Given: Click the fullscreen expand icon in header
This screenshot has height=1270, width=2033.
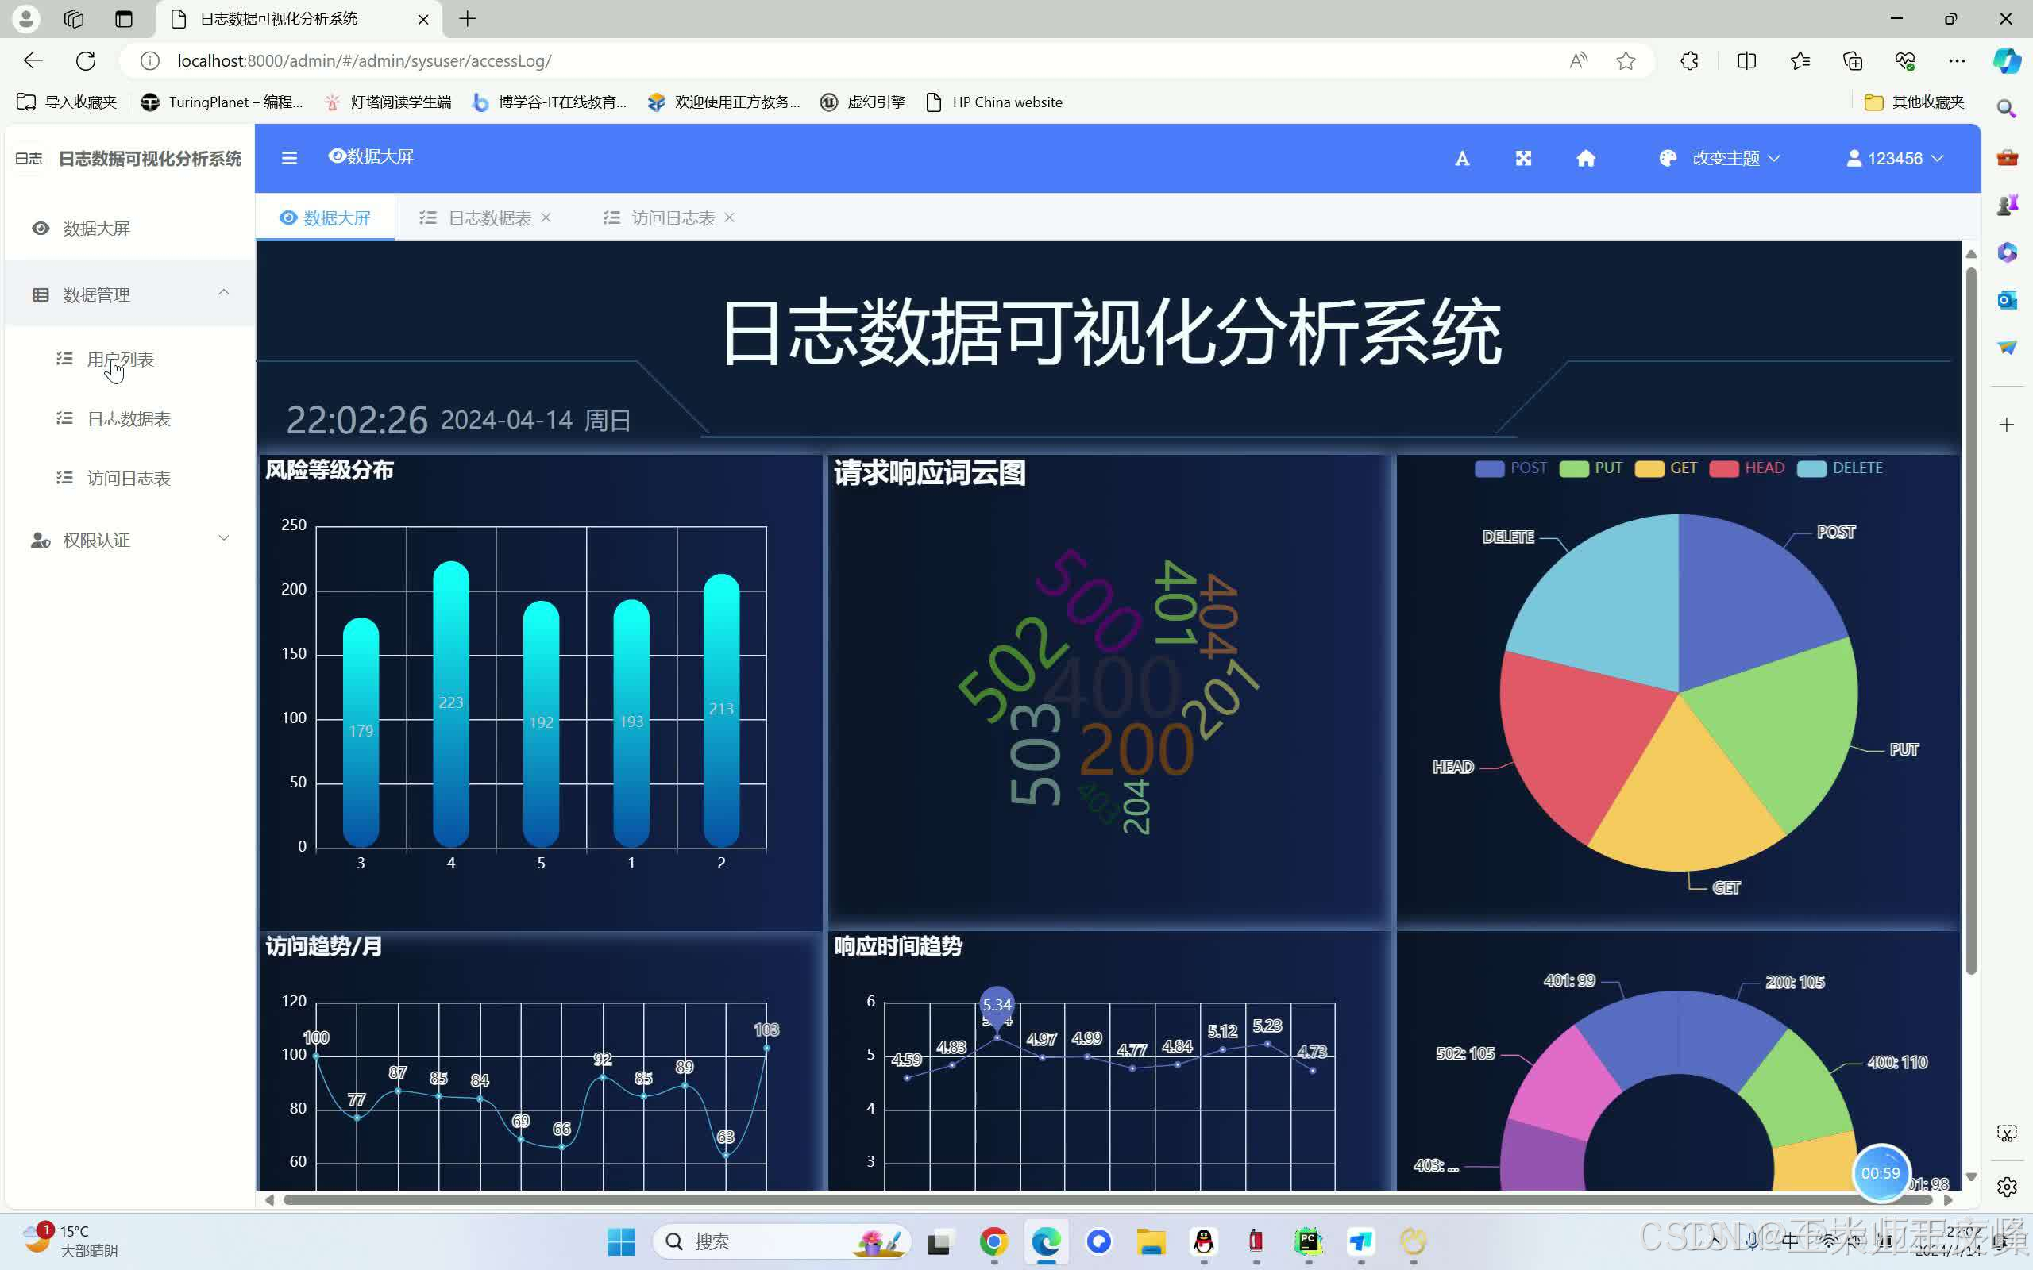Looking at the screenshot, I should click(1523, 159).
